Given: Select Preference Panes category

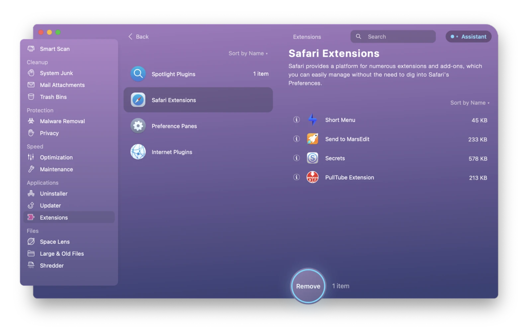Looking at the screenshot, I should click(198, 126).
